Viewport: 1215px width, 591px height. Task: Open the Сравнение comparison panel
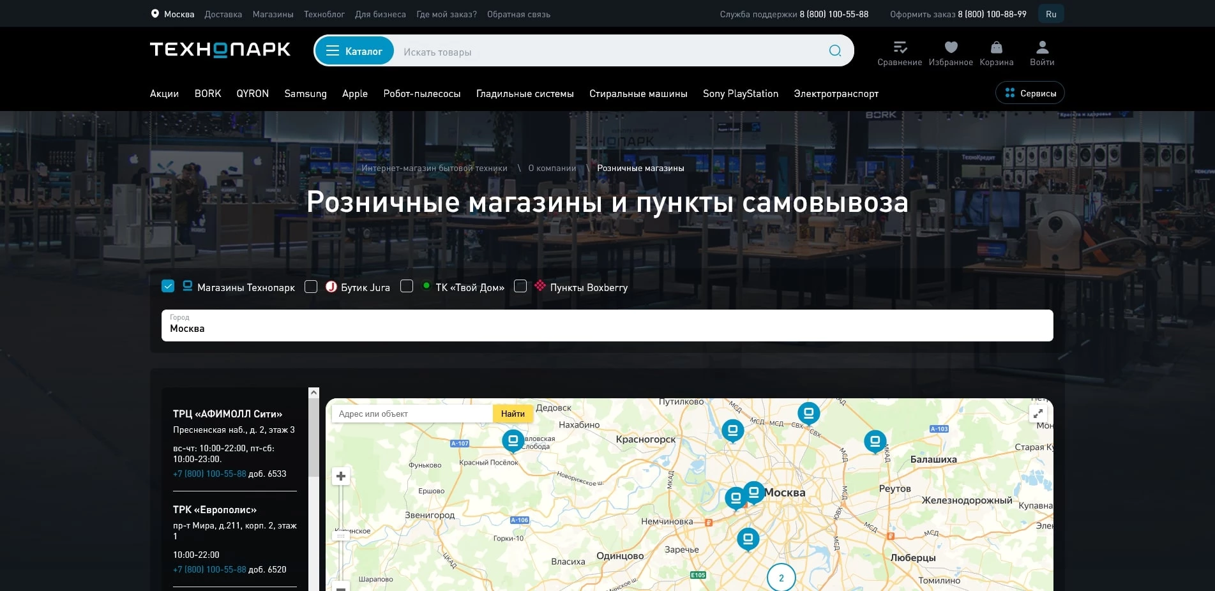click(x=900, y=47)
